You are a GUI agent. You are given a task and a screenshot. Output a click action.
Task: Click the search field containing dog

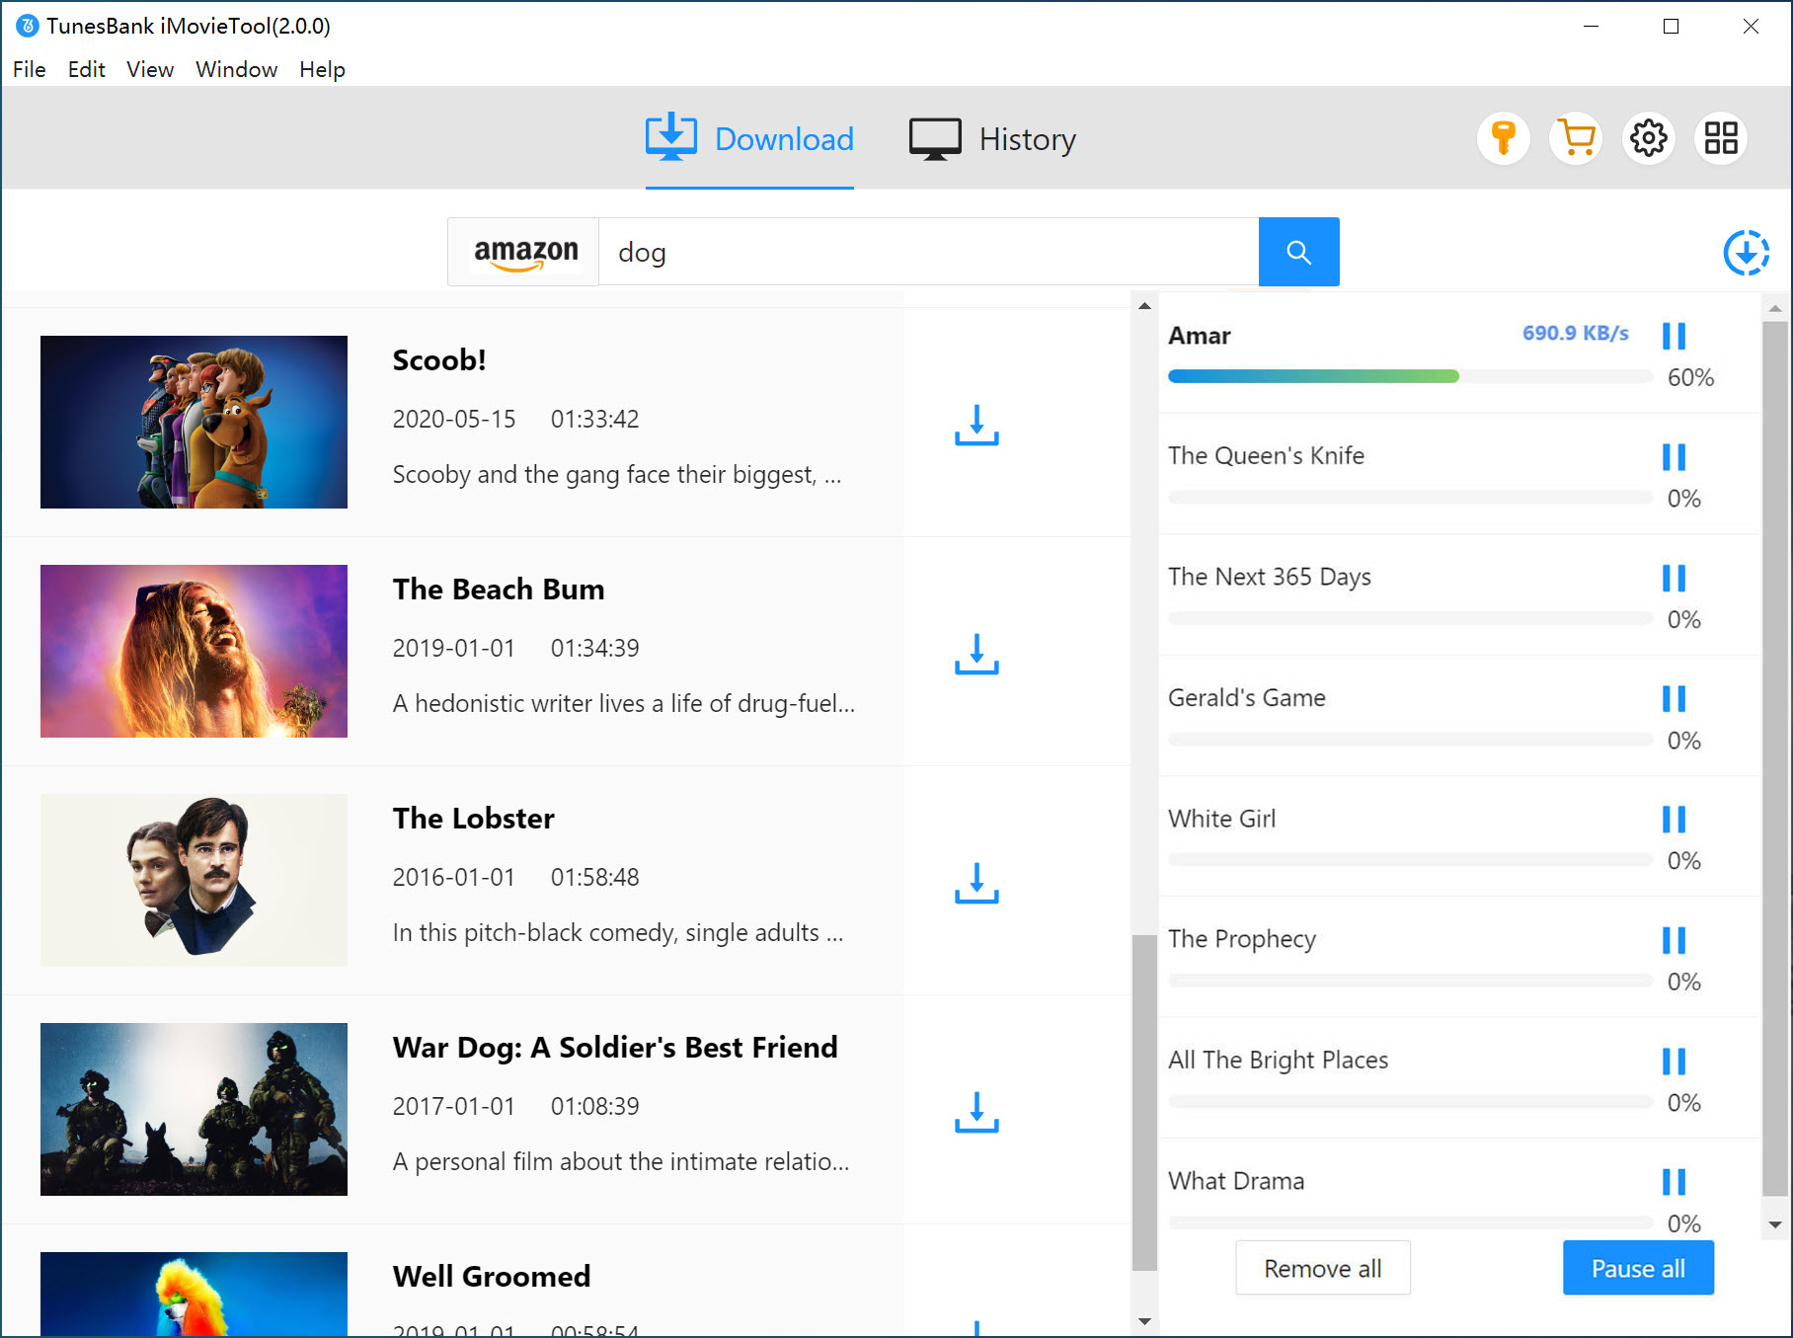pyautogui.click(x=928, y=252)
